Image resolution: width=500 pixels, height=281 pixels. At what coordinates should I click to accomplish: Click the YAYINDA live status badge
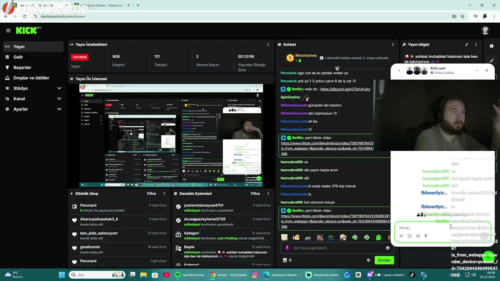pos(79,57)
